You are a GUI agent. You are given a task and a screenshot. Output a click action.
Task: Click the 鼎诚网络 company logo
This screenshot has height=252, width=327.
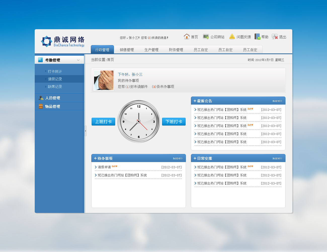coord(63,41)
